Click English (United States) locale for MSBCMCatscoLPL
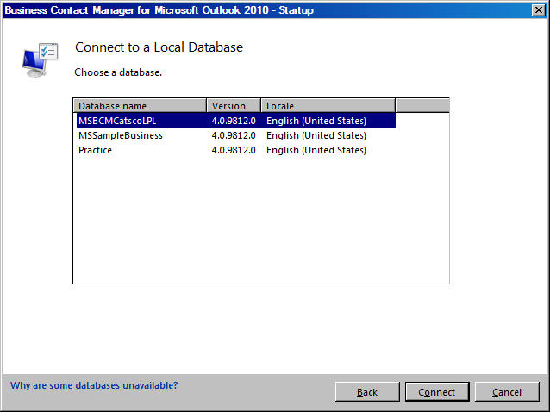The width and height of the screenshot is (550, 412). point(316,121)
